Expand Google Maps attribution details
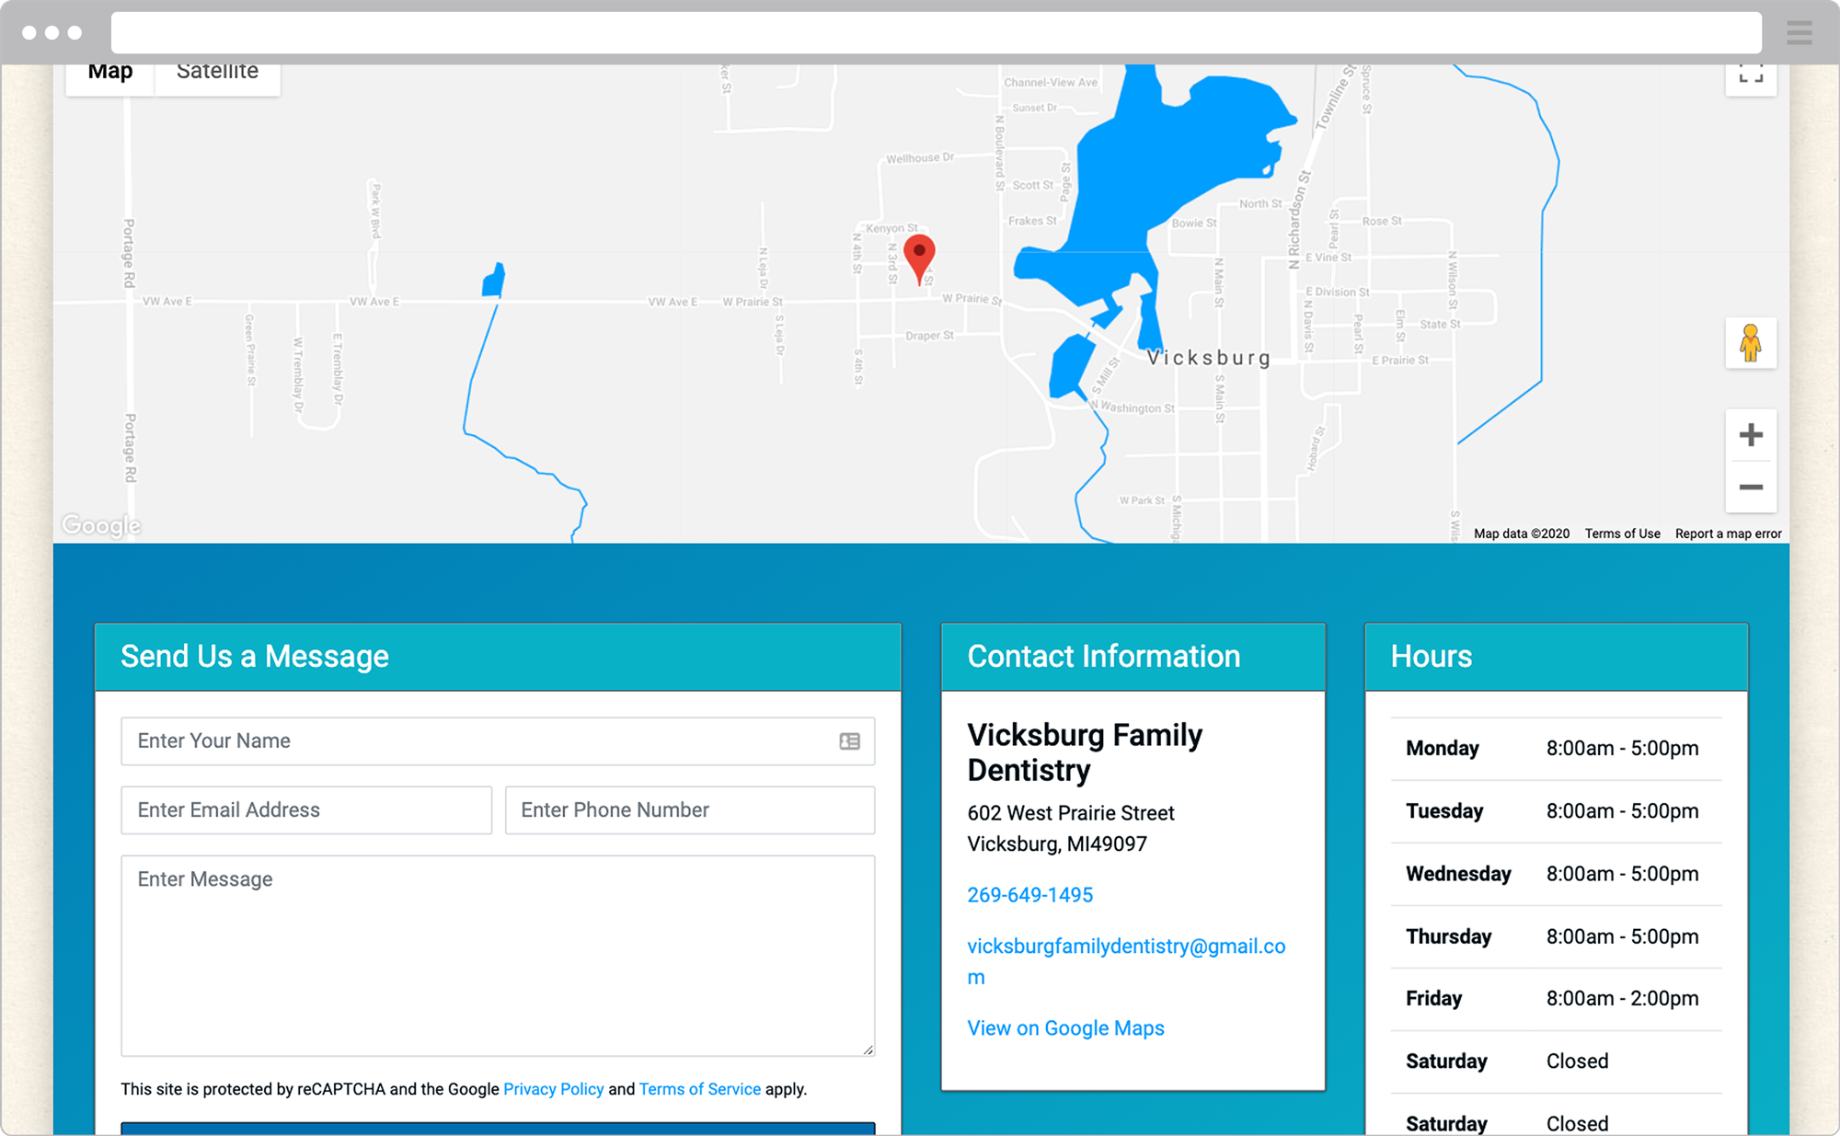The height and width of the screenshot is (1136, 1840). pyautogui.click(x=1519, y=534)
